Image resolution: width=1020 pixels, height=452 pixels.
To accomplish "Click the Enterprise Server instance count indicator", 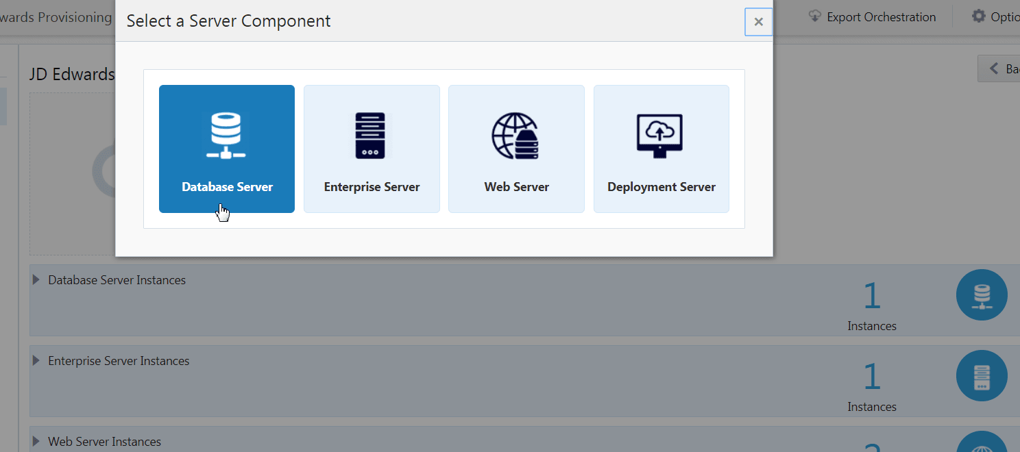I will (x=871, y=377).
